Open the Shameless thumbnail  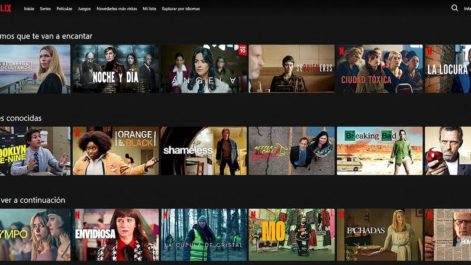204,151
